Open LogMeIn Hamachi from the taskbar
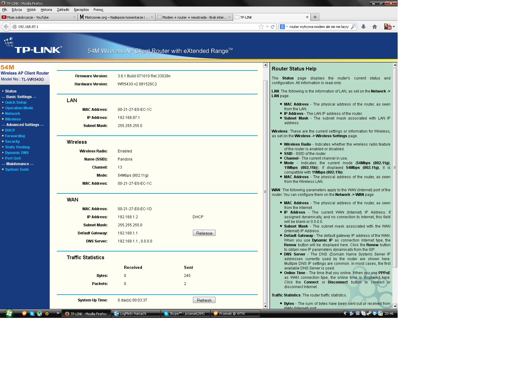Screen dimensions: 507x380 click(x=135, y=314)
